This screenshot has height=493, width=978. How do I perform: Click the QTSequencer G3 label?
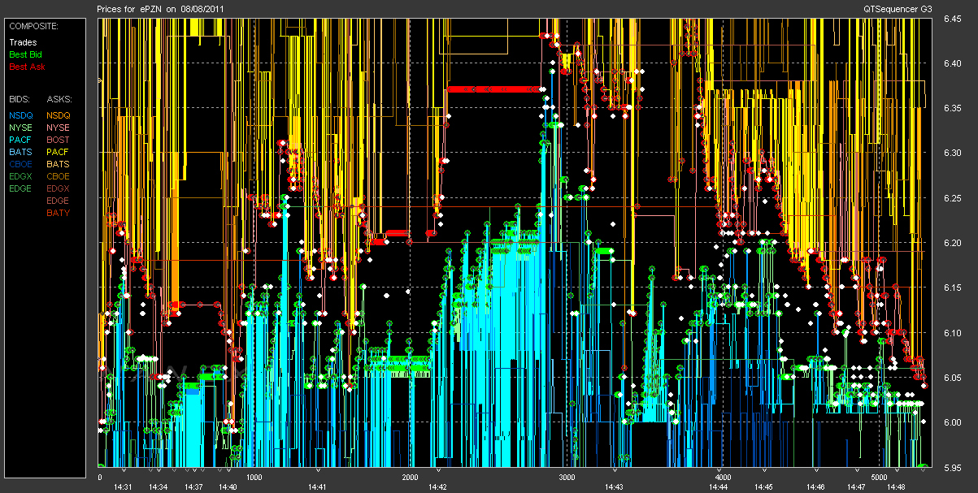(898, 8)
